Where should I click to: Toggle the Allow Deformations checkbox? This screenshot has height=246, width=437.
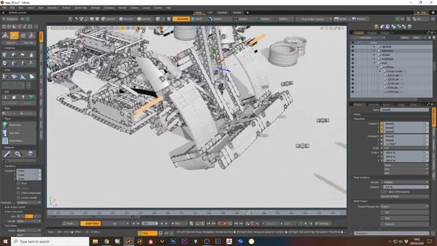click(x=384, y=191)
